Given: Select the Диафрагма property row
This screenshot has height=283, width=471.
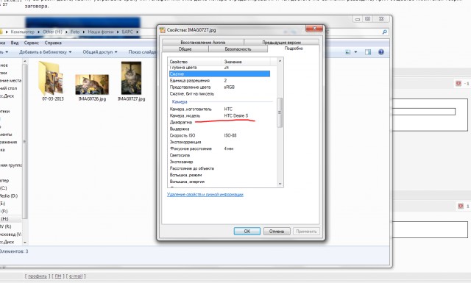Looking at the screenshot, I should click(219, 122).
